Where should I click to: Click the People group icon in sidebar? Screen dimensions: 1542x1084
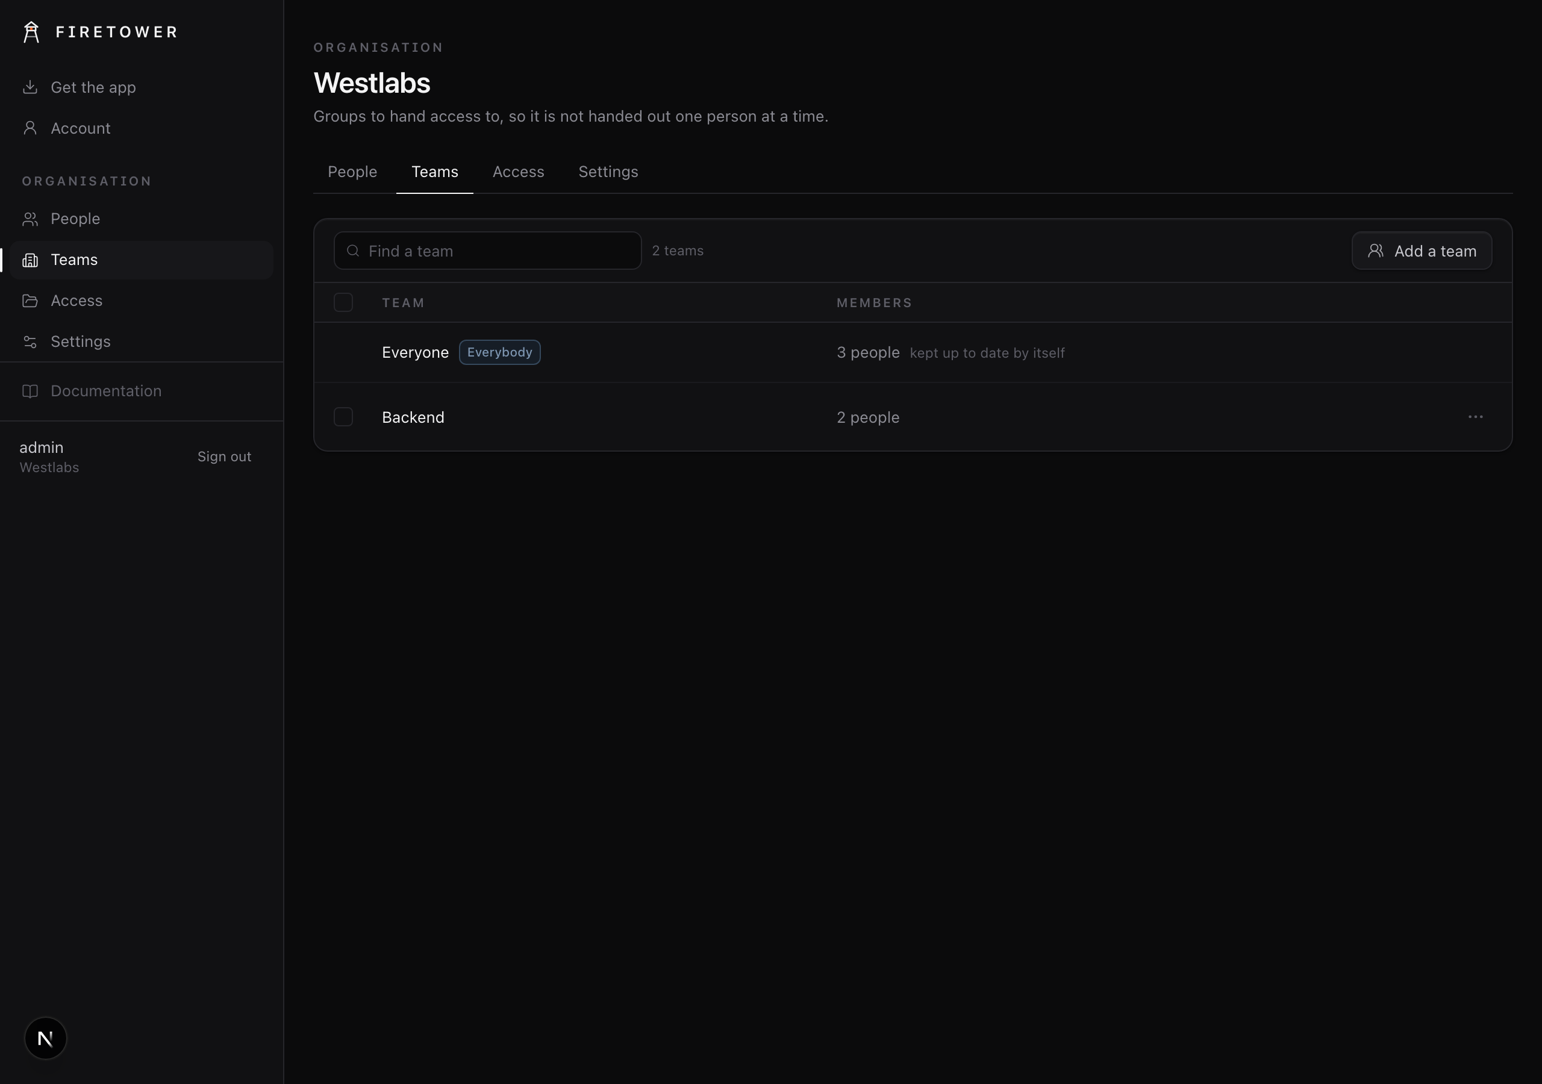(x=30, y=219)
